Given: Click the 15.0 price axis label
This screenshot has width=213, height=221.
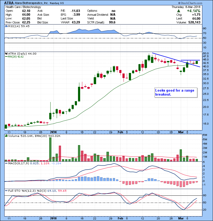Looking at the screenshot, I should 206,124.
